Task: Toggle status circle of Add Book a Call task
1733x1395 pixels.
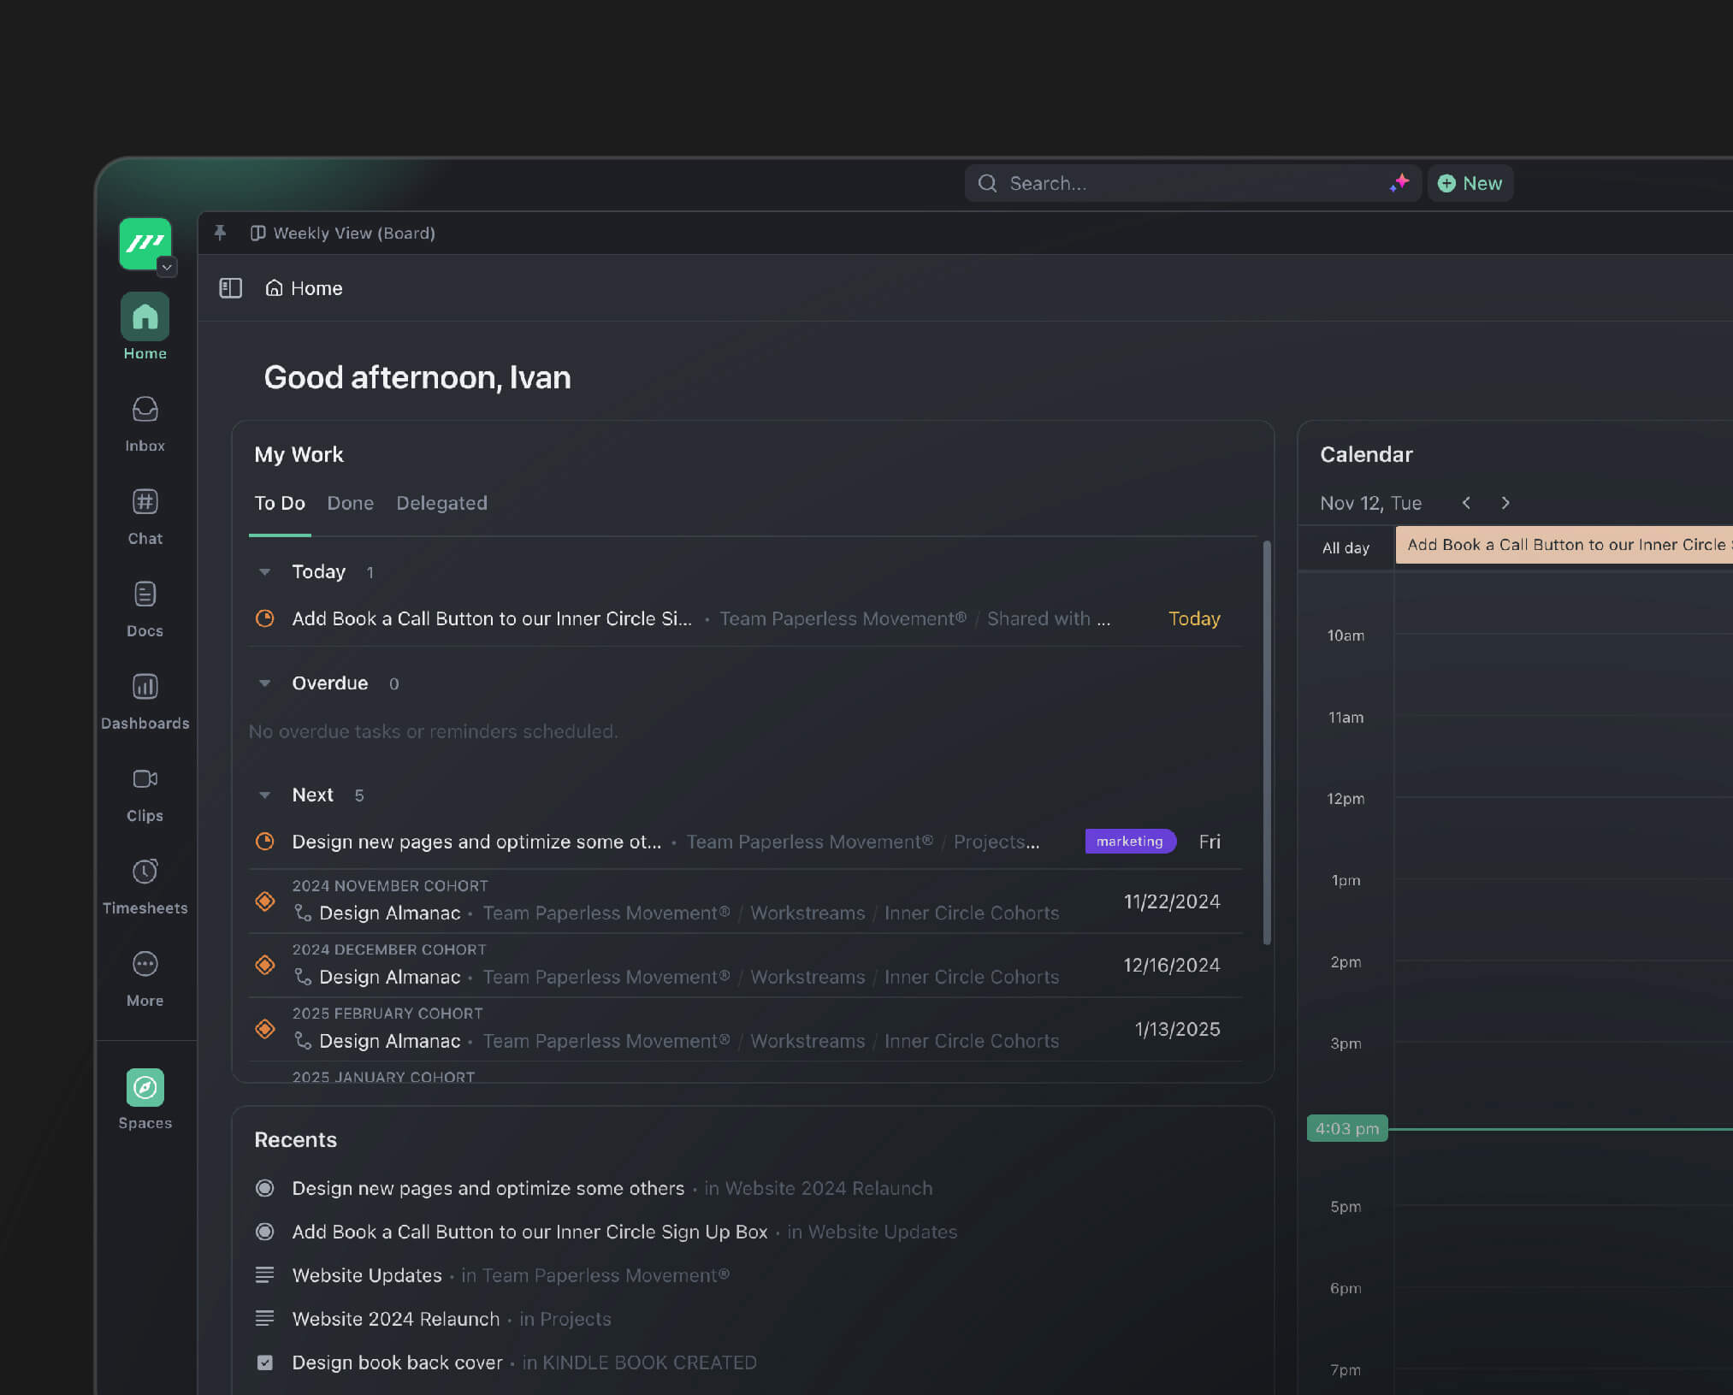Action: 265,618
